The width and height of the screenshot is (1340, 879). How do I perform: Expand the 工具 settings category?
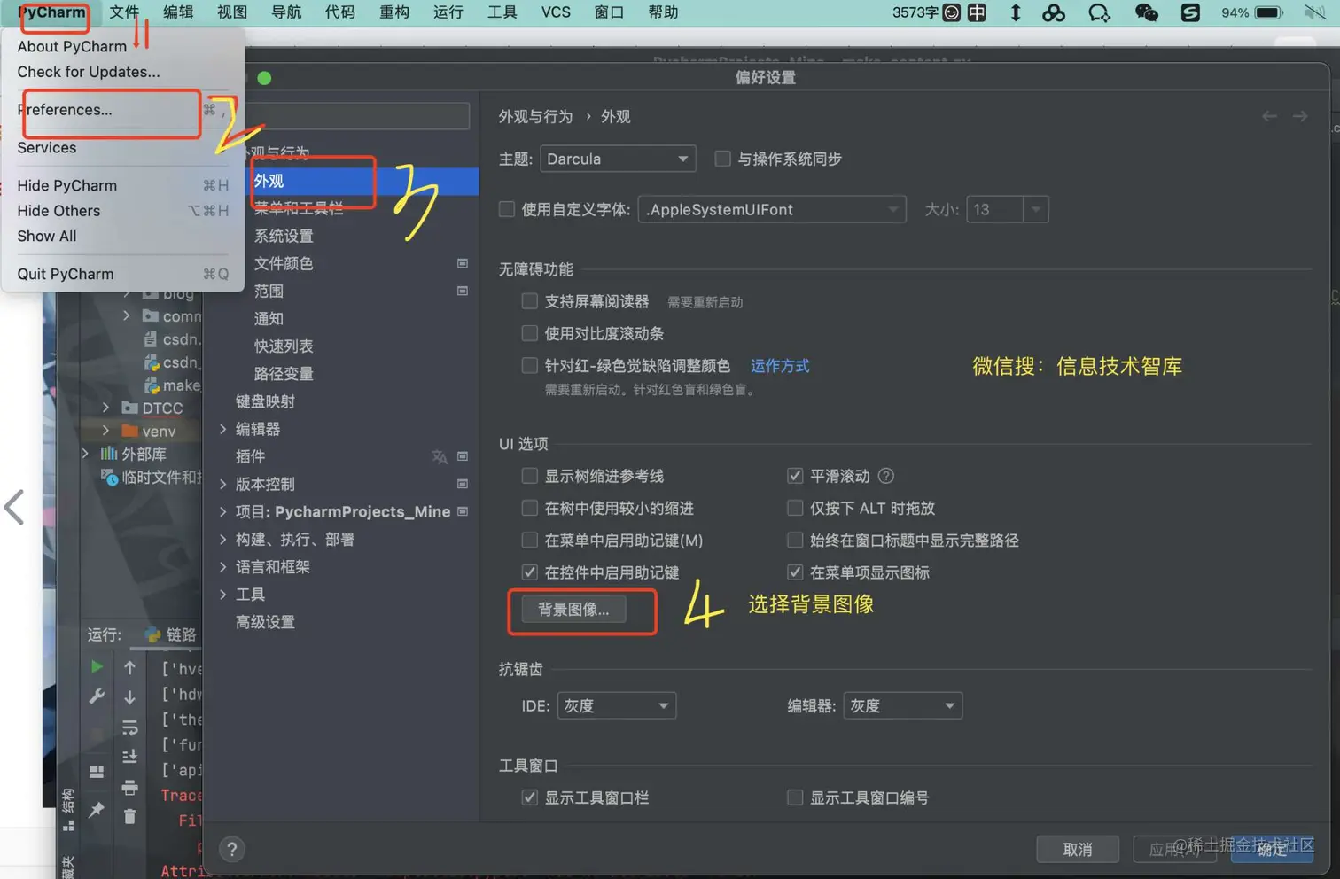(223, 594)
